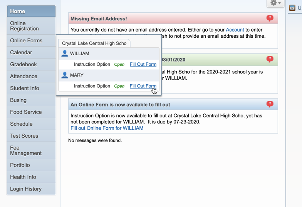
Task: Click Fill out Online Form for WILLIAM link
Action: coord(107,128)
